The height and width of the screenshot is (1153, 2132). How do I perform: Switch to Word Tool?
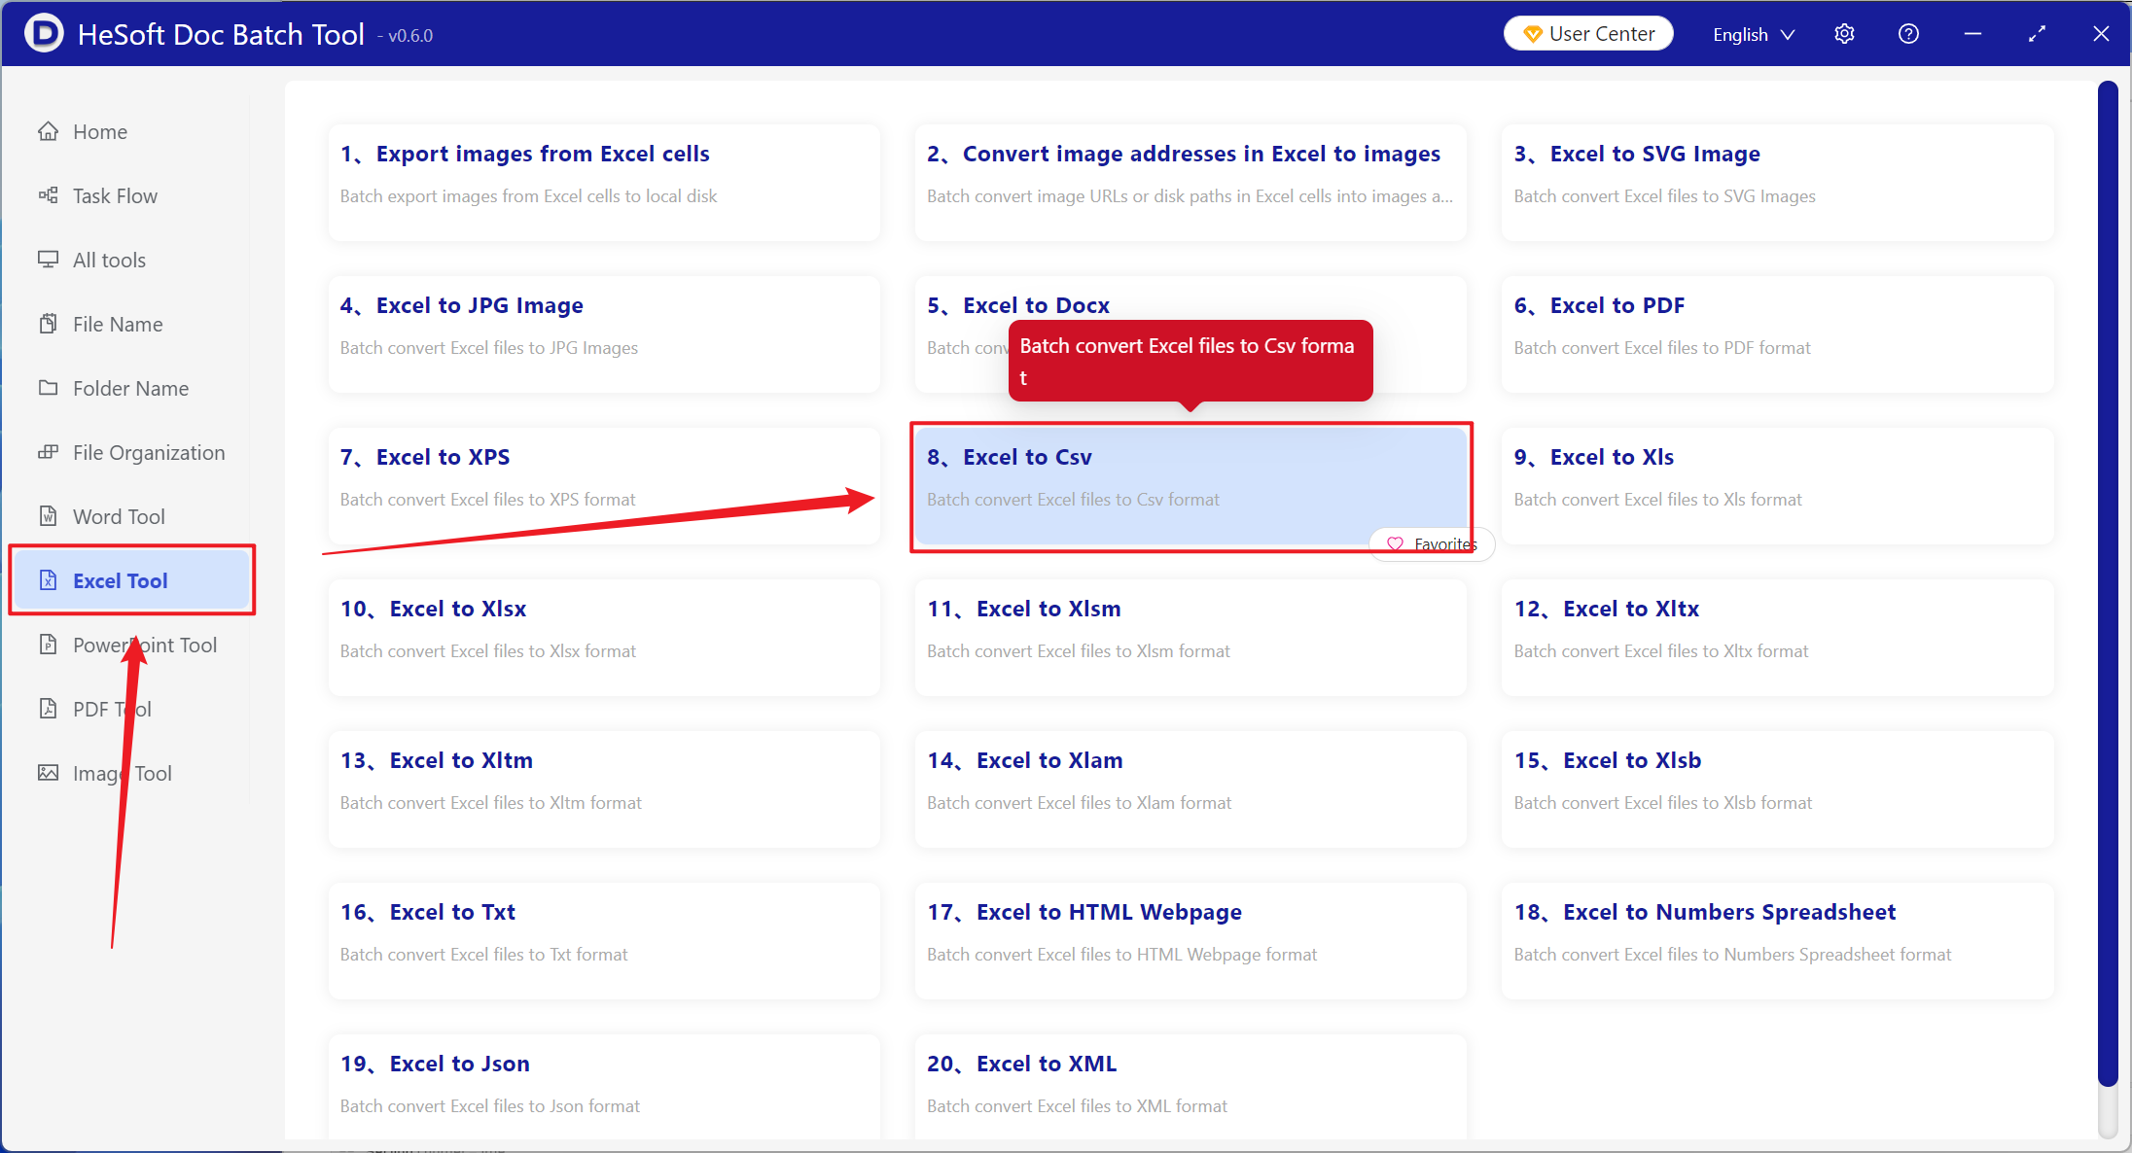(x=132, y=516)
